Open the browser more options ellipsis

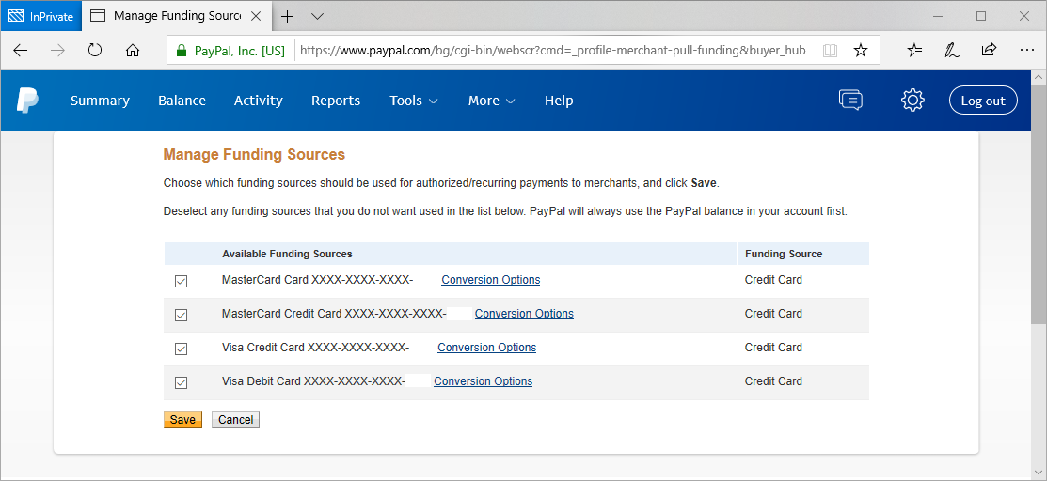[1027, 50]
